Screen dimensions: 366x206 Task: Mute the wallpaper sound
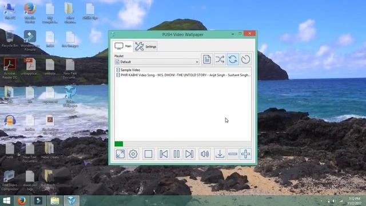[x=205, y=154]
